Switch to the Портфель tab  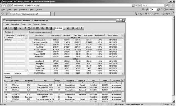[8, 32]
